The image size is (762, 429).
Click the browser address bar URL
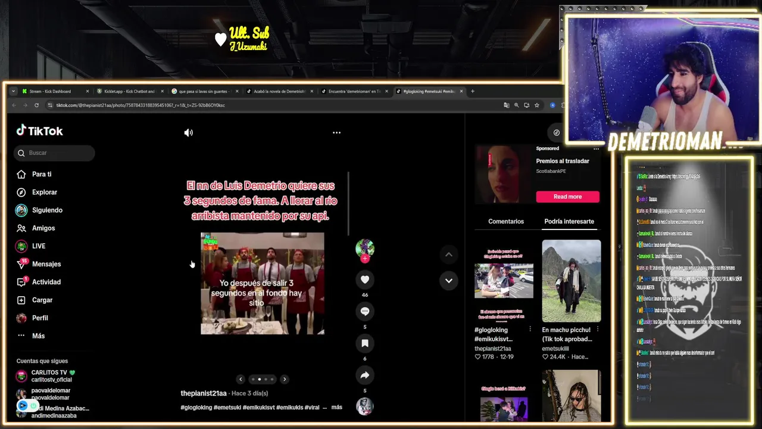click(140, 105)
